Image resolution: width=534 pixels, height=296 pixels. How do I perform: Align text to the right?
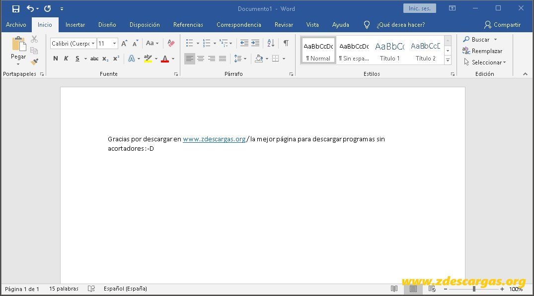[x=212, y=59]
